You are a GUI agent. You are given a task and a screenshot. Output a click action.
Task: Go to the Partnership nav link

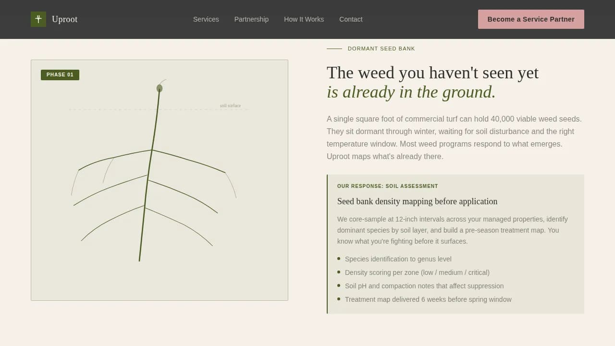251,19
